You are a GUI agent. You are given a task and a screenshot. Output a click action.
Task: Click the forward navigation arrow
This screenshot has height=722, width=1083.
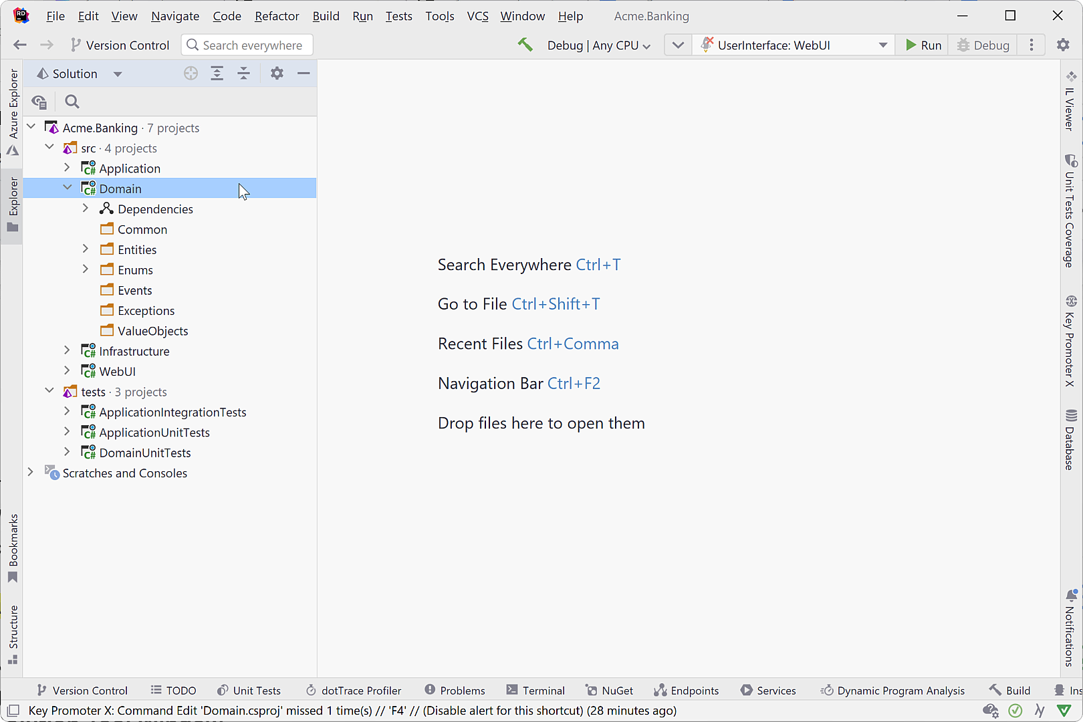(x=47, y=45)
